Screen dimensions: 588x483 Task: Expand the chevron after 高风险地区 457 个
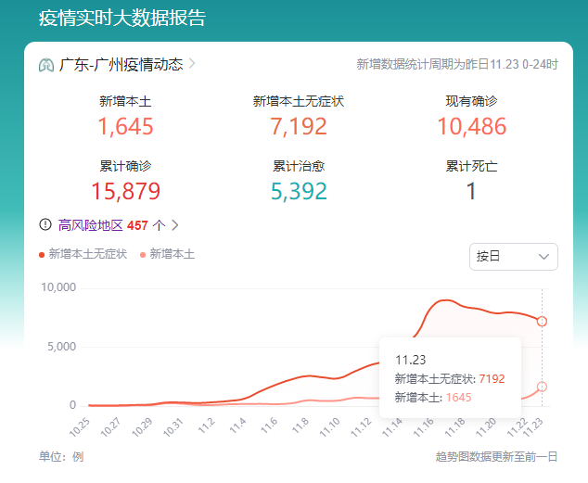[x=175, y=224]
